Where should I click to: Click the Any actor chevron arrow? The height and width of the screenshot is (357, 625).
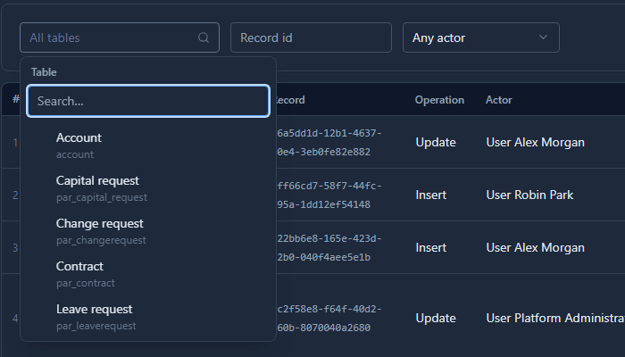pos(543,37)
